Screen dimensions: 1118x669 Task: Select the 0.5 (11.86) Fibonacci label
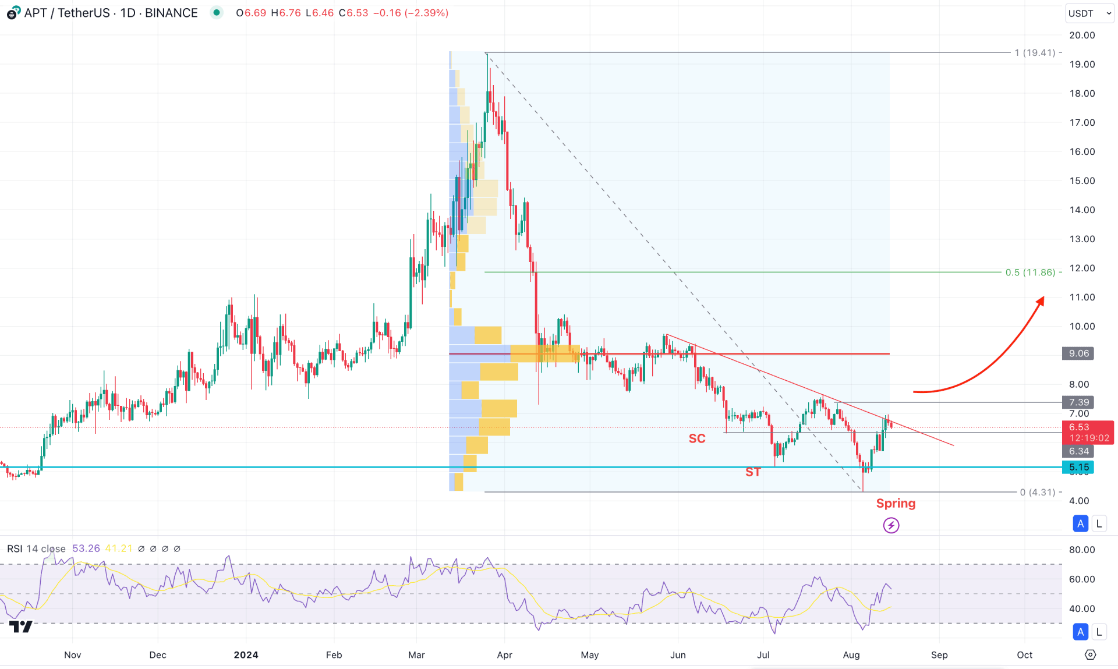pyautogui.click(x=1030, y=272)
